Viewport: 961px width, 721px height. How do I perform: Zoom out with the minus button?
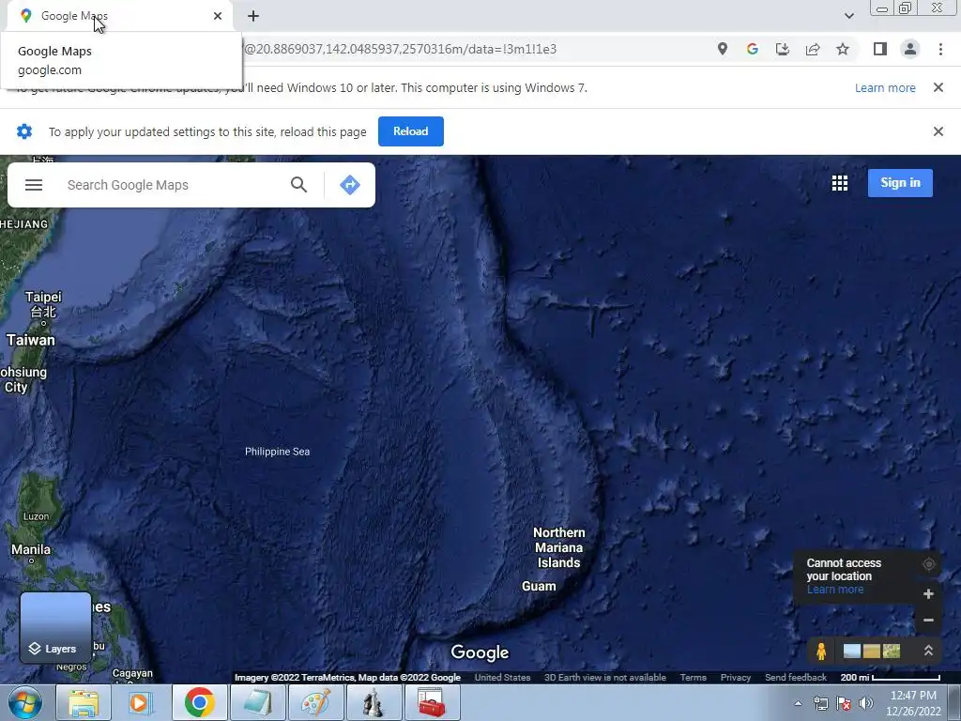coord(928,620)
